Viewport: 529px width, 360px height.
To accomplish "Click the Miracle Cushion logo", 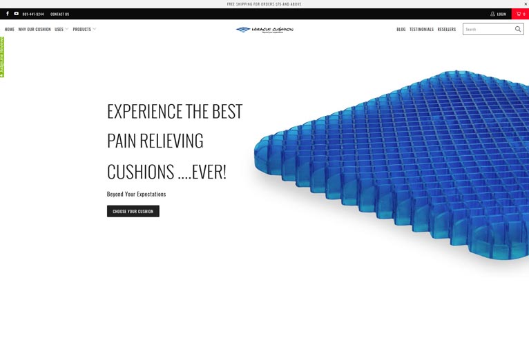I will click(264, 30).
